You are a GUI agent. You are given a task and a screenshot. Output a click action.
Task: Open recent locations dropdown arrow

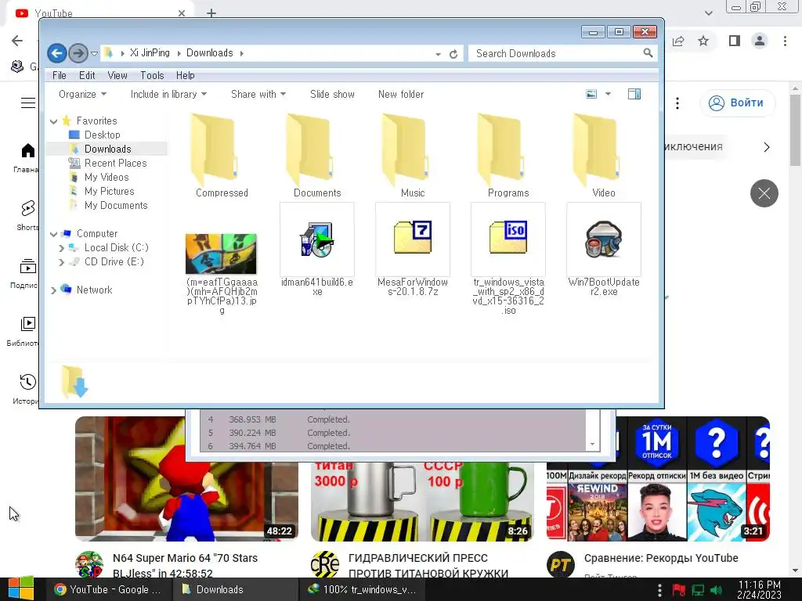[94, 53]
